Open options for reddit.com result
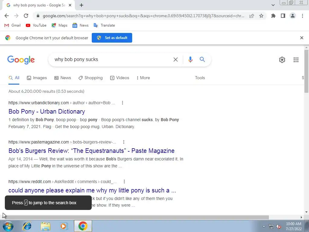309x232 pixels. coord(124,182)
